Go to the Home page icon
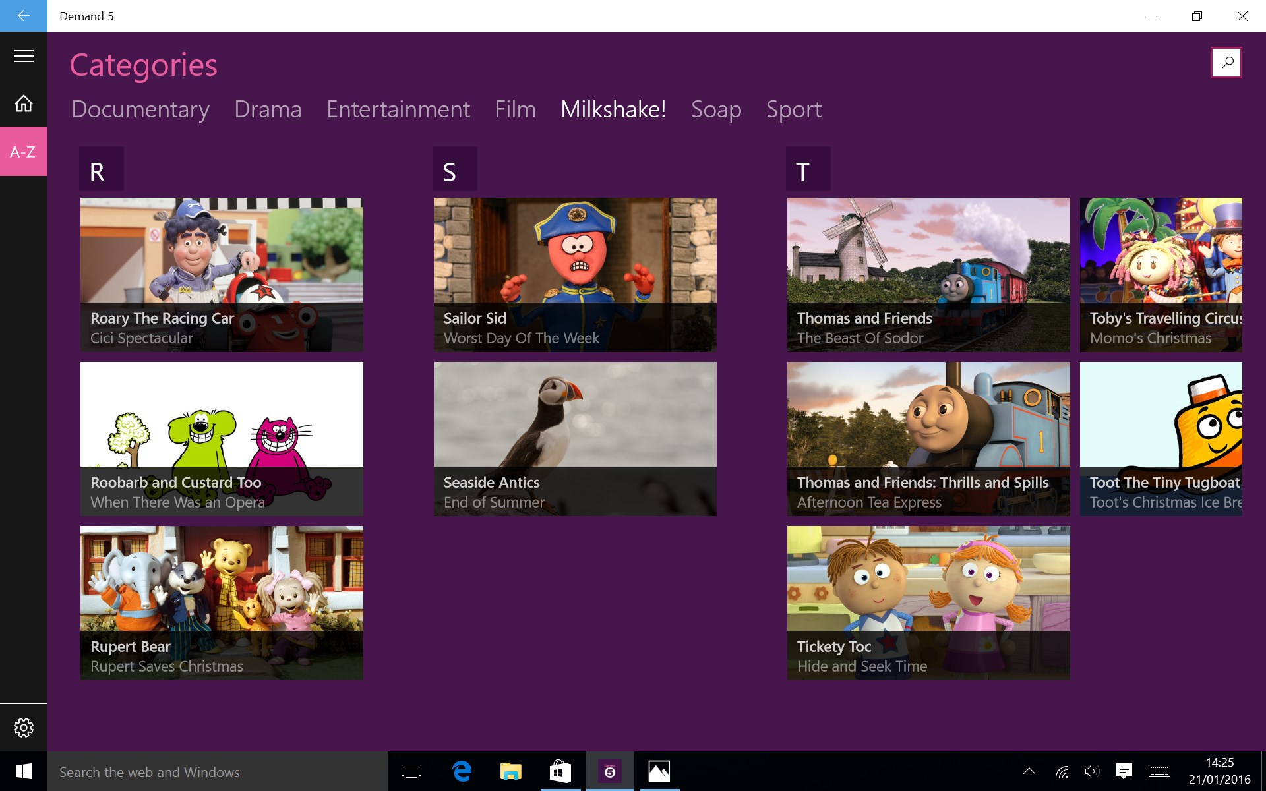1266x791 pixels. tap(24, 103)
